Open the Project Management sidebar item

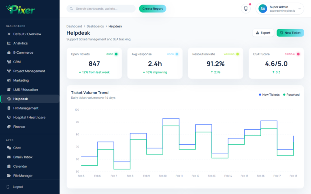[x=29, y=71]
